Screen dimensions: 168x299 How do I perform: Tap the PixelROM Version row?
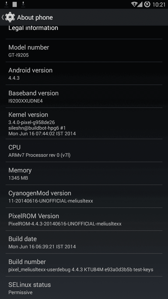pyautogui.click(x=84, y=219)
